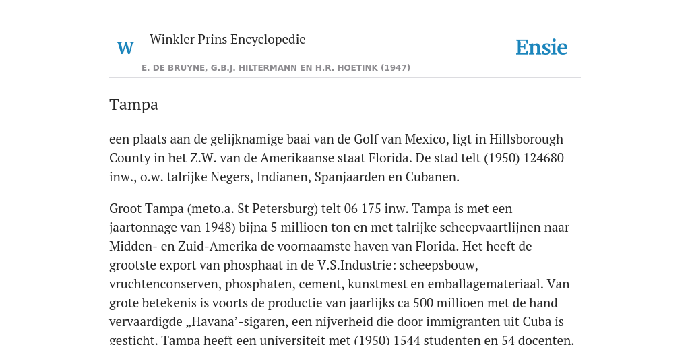The width and height of the screenshot is (690, 345).
Task: Click the words 'Hillsborough' in the first paragraph
Action: click(526, 139)
